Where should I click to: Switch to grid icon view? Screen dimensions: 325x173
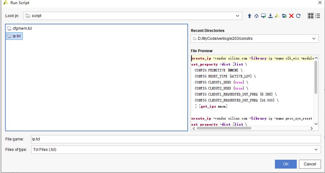click(x=311, y=16)
